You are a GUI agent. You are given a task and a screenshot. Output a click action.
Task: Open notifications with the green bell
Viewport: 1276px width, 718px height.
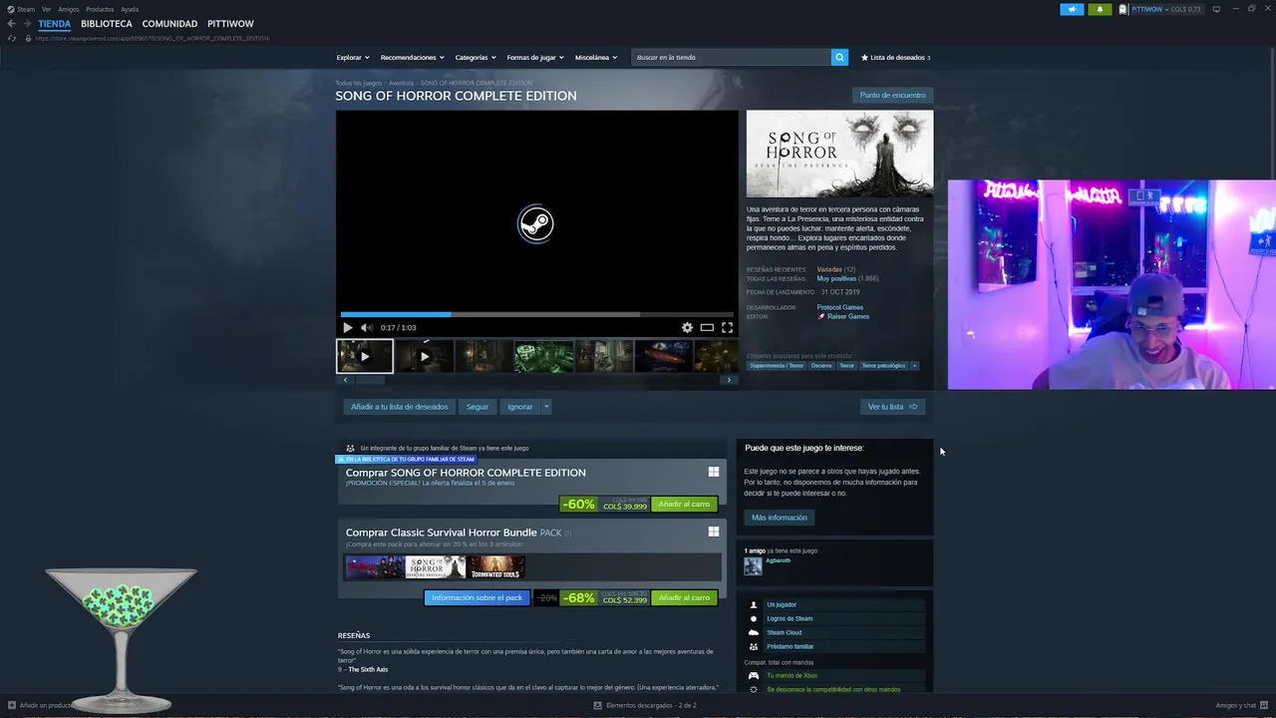coord(1100,9)
